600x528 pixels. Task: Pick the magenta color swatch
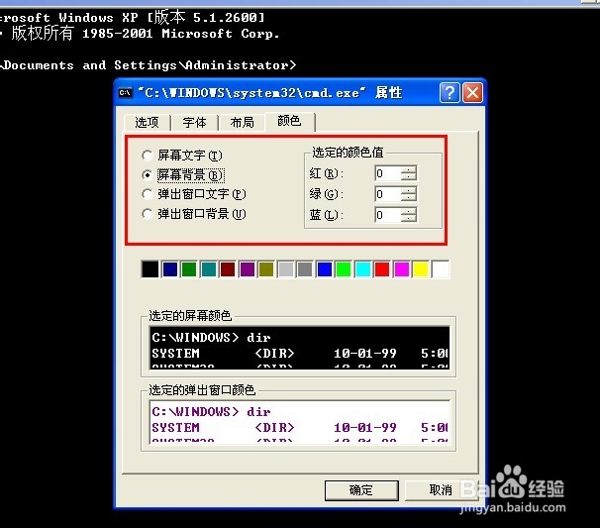pyautogui.click(x=402, y=269)
